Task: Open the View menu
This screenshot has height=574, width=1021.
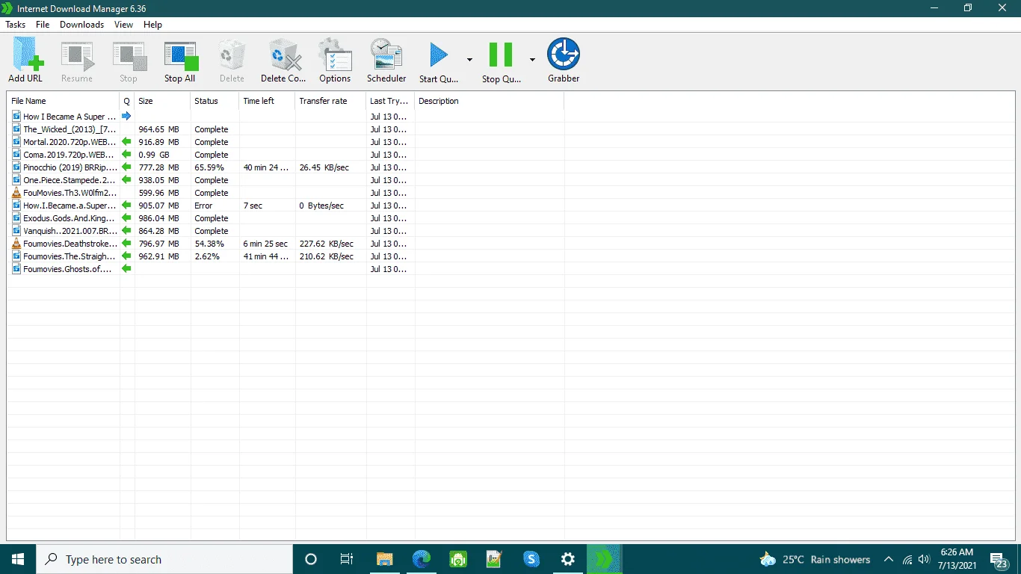Action: [x=123, y=25]
